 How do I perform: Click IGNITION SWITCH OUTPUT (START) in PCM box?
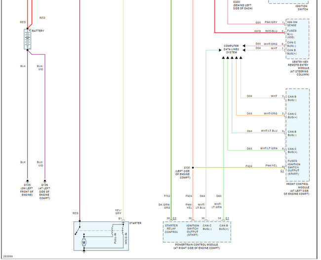pyautogui.click(x=193, y=230)
